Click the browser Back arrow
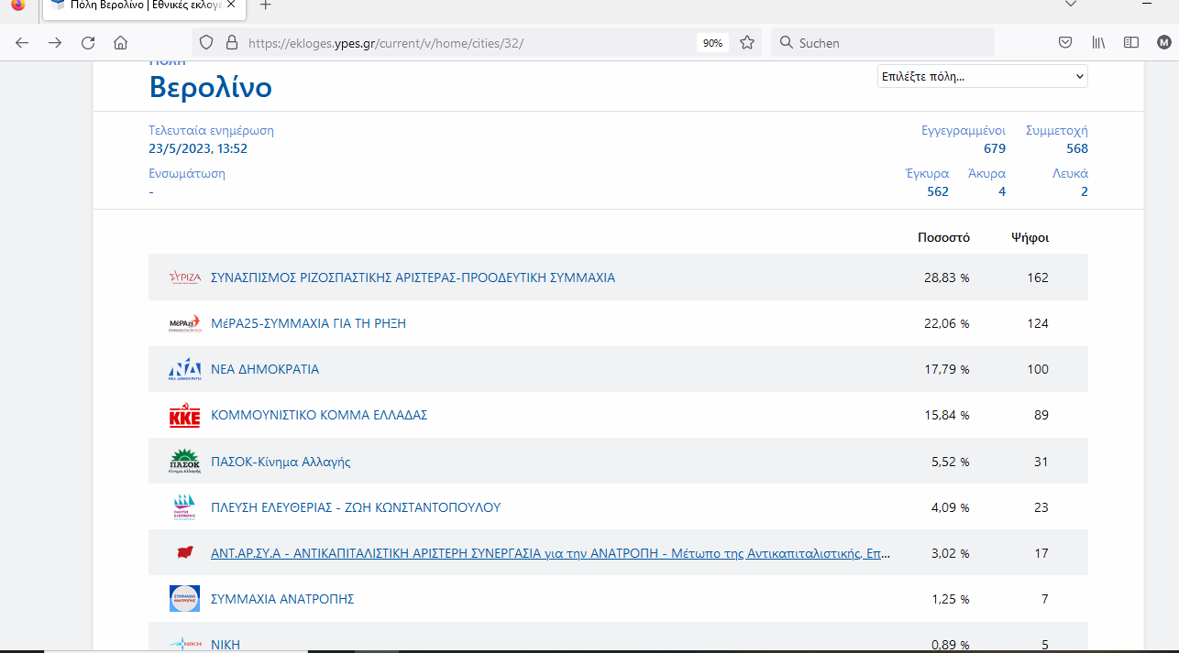1179x653 pixels. click(22, 43)
